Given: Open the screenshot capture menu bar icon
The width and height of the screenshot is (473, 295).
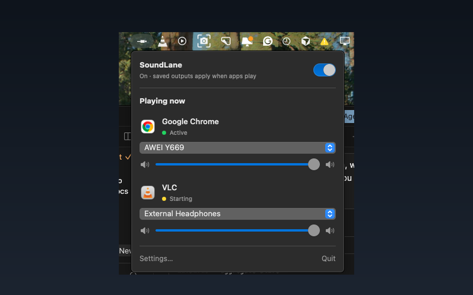Looking at the screenshot, I should tap(204, 41).
